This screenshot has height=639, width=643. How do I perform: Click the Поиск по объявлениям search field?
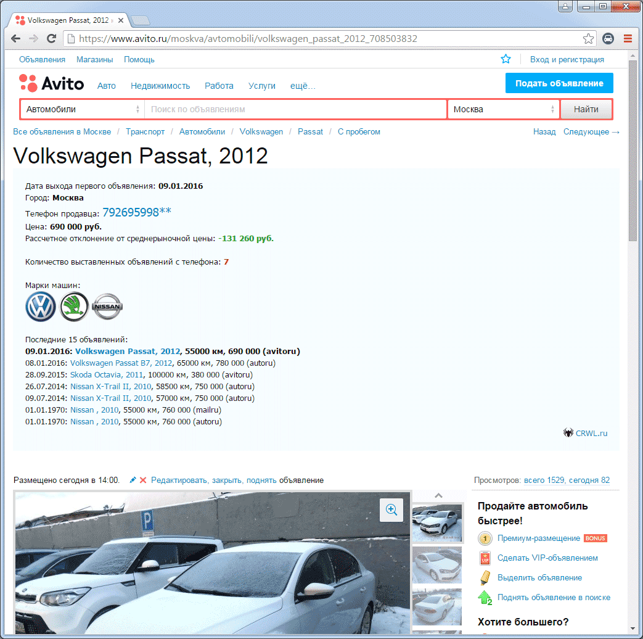(296, 109)
